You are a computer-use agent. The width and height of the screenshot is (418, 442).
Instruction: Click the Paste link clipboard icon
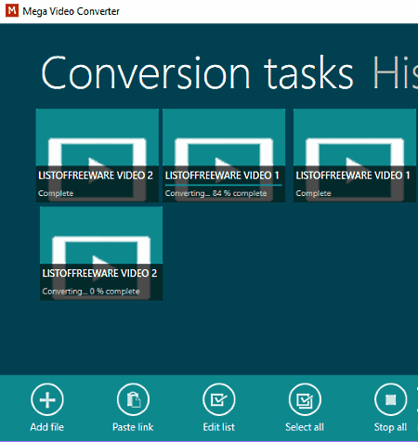tap(133, 399)
